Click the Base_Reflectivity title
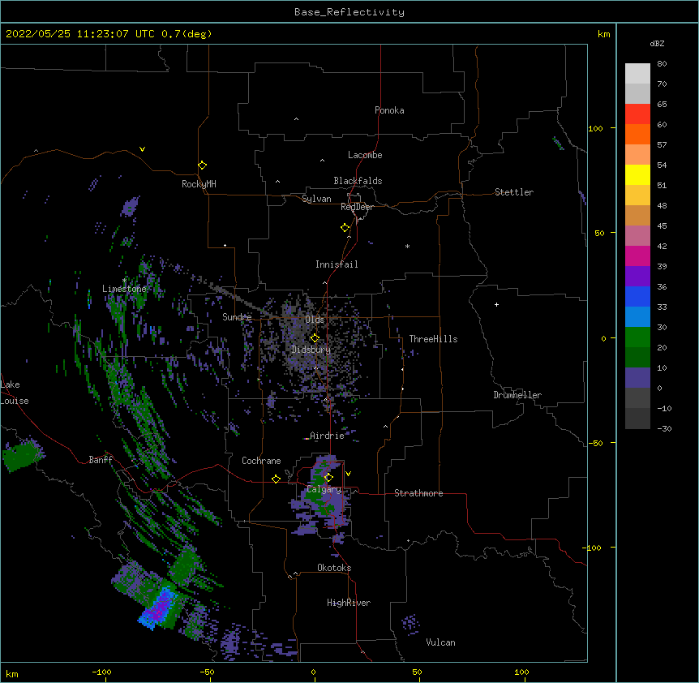Image resolution: width=699 pixels, height=683 pixels. [x=349, y=12]
